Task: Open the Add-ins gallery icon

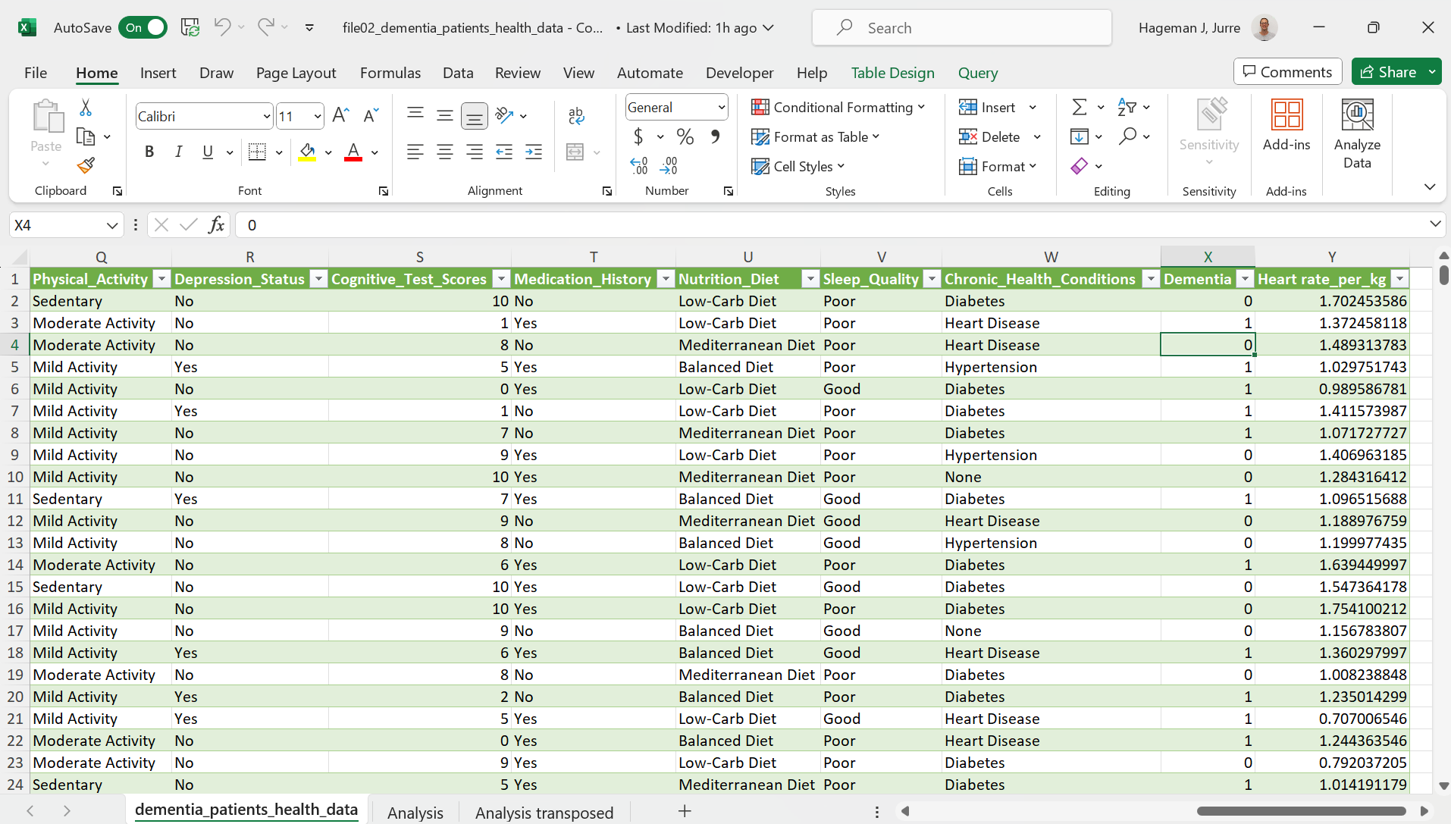Action: [1286, 125]
